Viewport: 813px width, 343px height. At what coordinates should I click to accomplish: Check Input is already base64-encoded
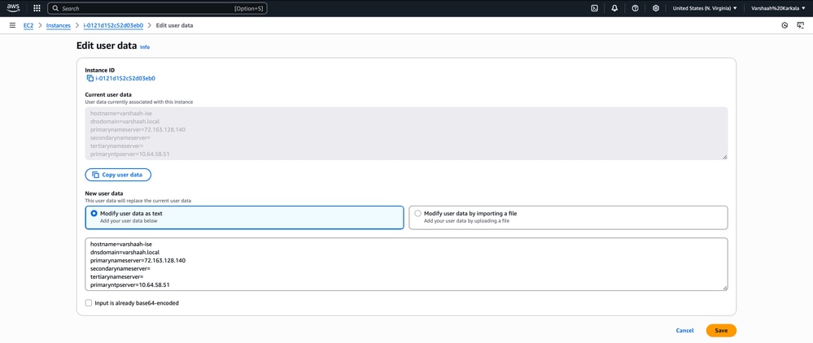click(89, 303)
